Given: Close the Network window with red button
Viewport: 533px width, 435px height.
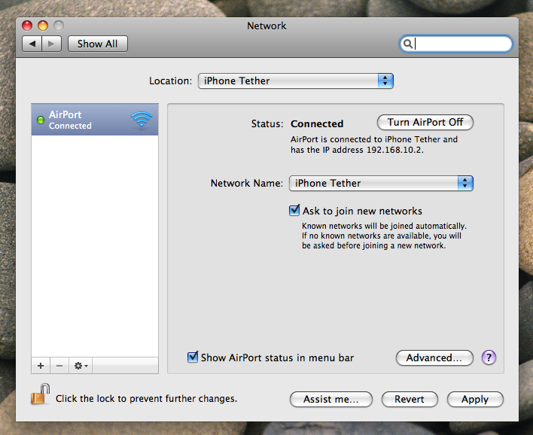Looking at the screenshot, I should pyautogui.click(x=27, y=26).
